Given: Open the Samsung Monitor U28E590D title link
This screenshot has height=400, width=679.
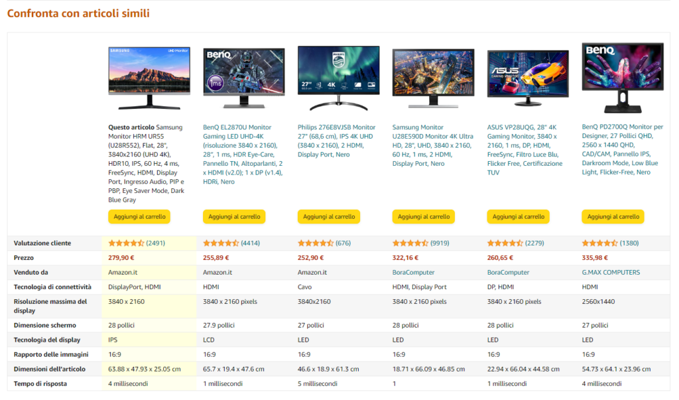Looking at the screenshot, I should point(432,145).
